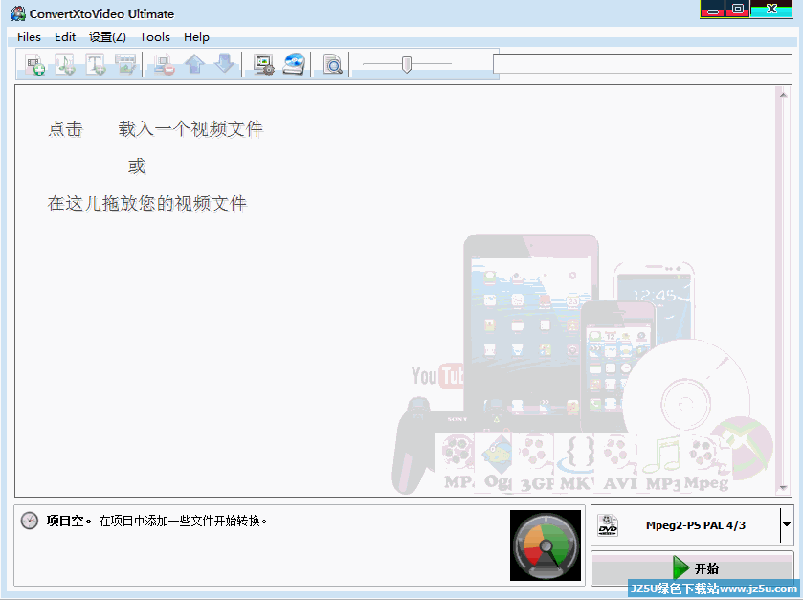Close the ConvertXtoVideo window
The width and height of the screenshot is (803, 600).
click(x=771, y=9)
